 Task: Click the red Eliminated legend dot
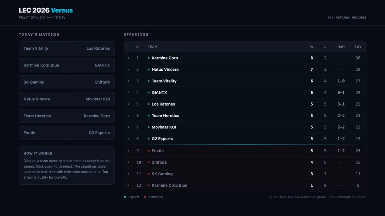(x=145, y=197)
